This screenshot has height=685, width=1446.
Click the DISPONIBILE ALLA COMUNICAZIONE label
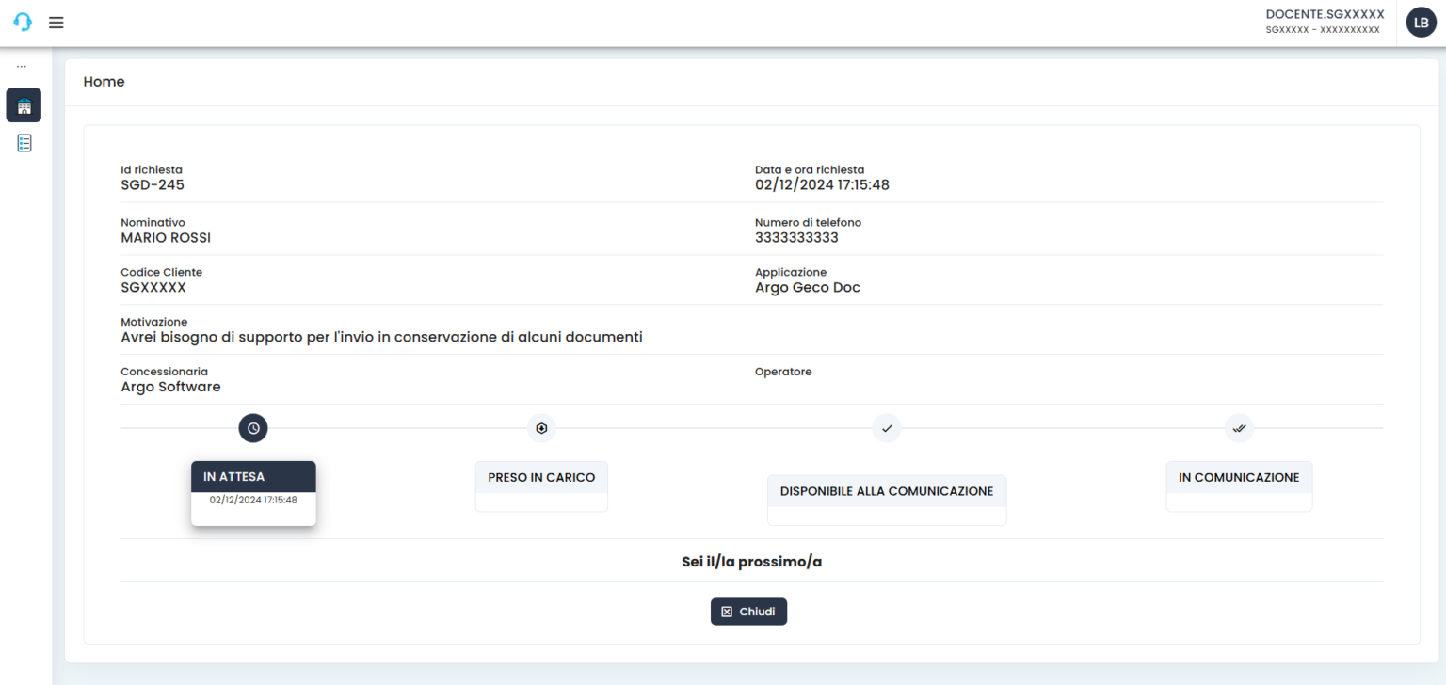point(886,490)
